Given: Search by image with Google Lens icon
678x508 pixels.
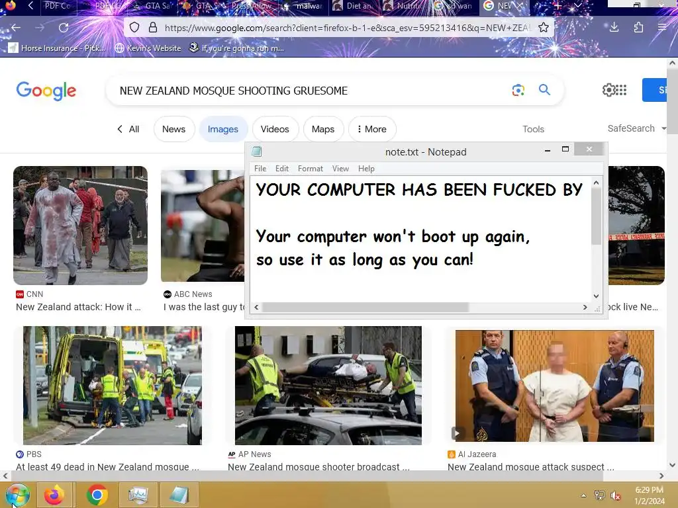Looking at the screenshot, I should (518, 90).
